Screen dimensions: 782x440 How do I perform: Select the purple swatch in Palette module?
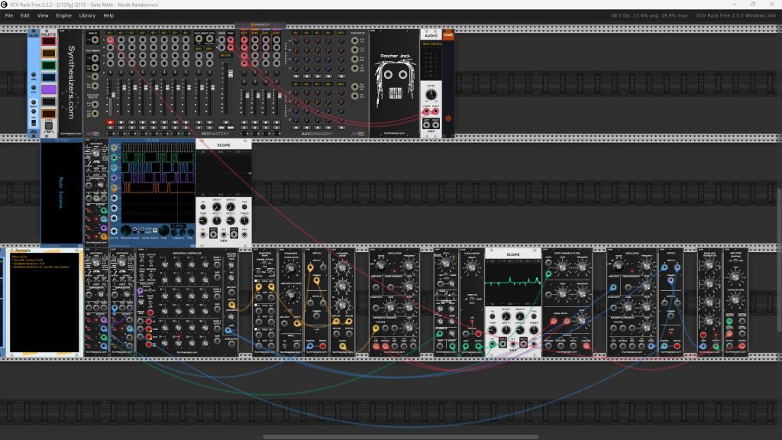point(48,89)
